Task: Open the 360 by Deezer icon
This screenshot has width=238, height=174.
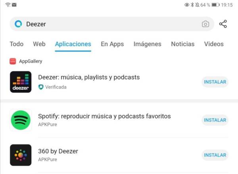Action: 21,155
